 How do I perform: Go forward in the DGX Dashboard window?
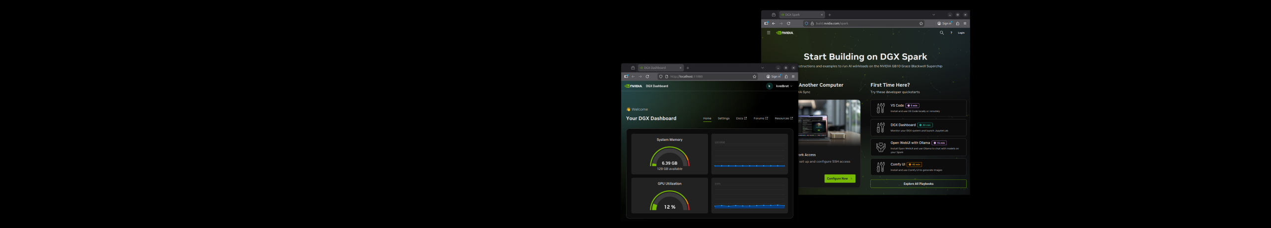coord(640,76)
